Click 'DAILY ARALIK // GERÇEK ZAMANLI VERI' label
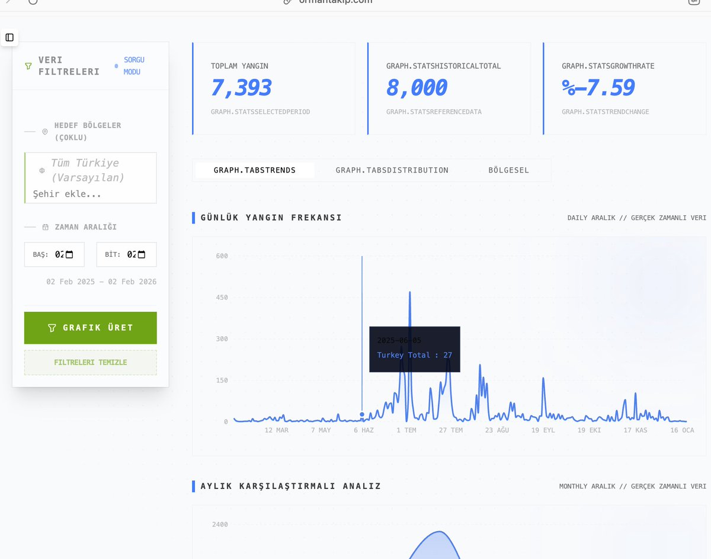This screenshot has width=711, height=559. coord(637,218)
